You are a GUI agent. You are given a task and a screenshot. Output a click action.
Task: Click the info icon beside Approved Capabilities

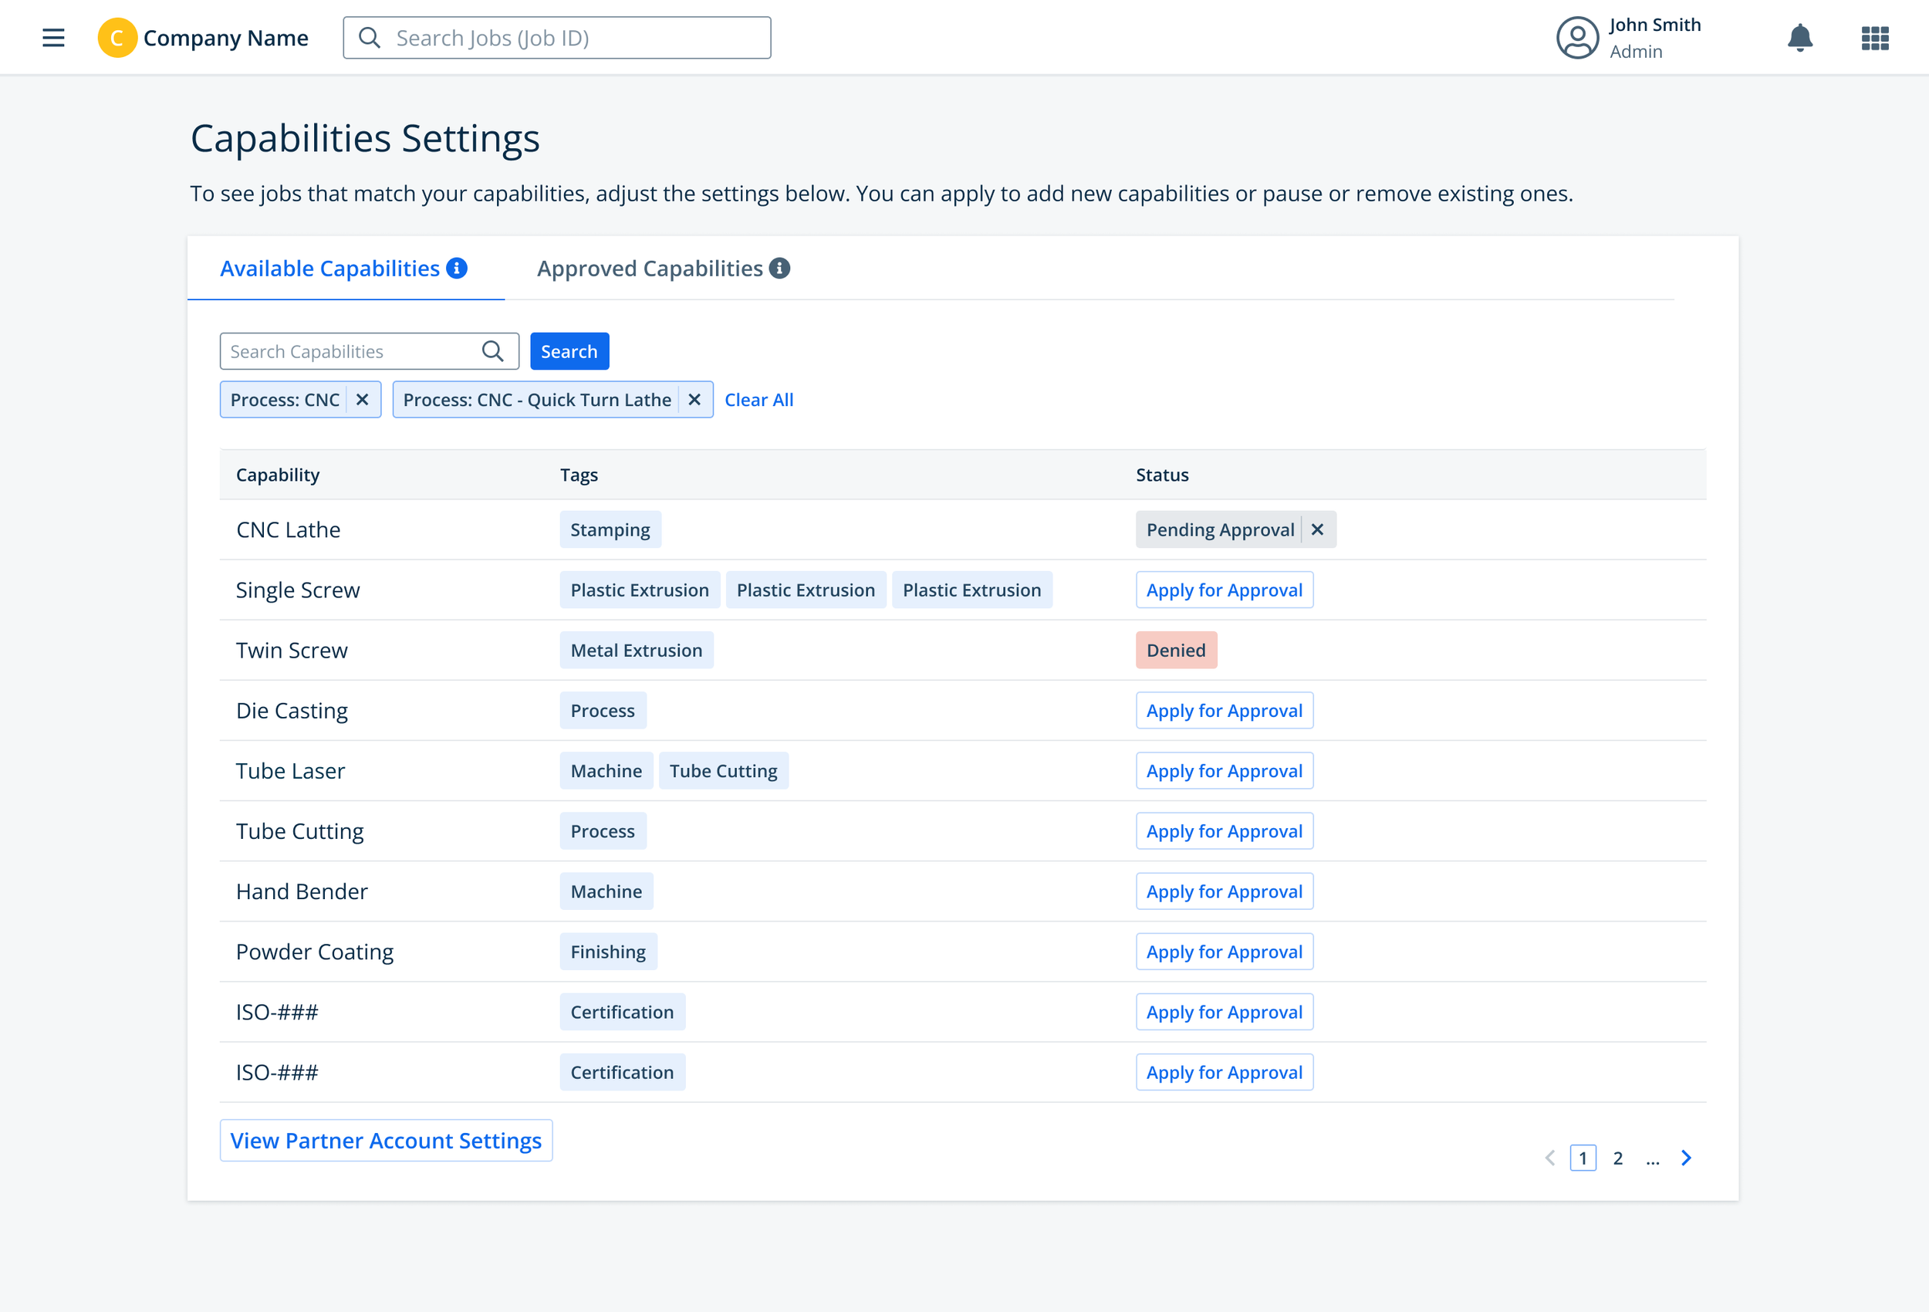click(x=779, y=269)
